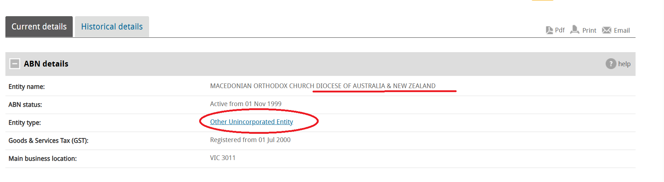The image size is (664, 182).
Task: Collapse the ABN details section
Action: (15, 64)
